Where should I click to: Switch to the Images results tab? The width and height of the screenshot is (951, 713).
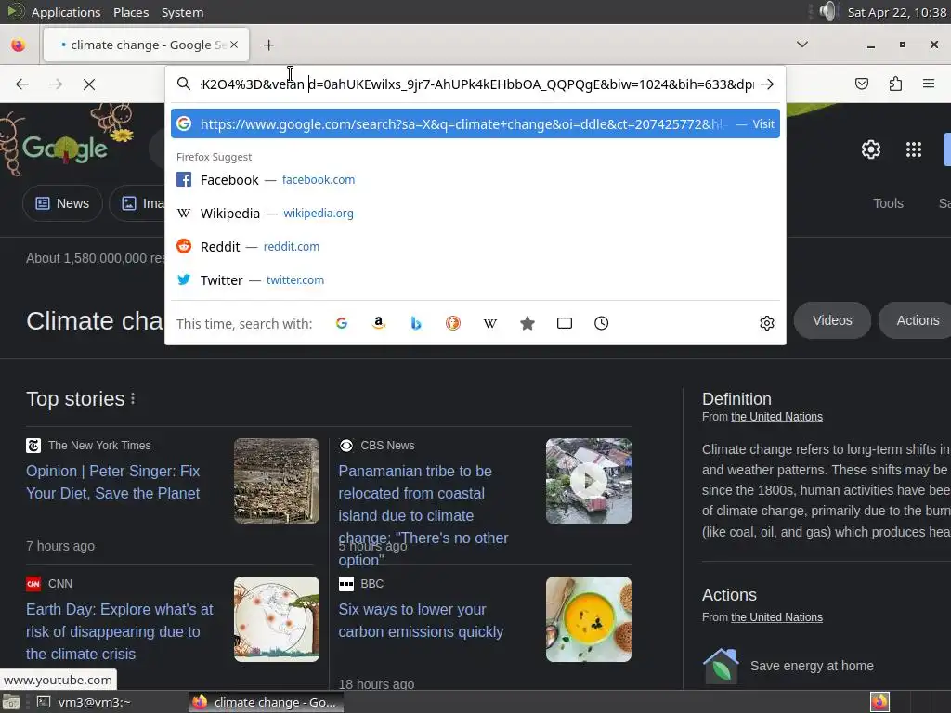(137, 203)
